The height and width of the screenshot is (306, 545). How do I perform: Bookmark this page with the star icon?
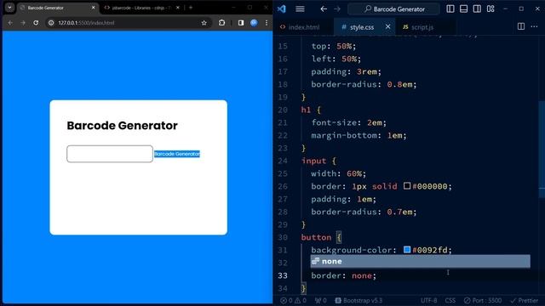pyautogui.click(x=204, y=23)
